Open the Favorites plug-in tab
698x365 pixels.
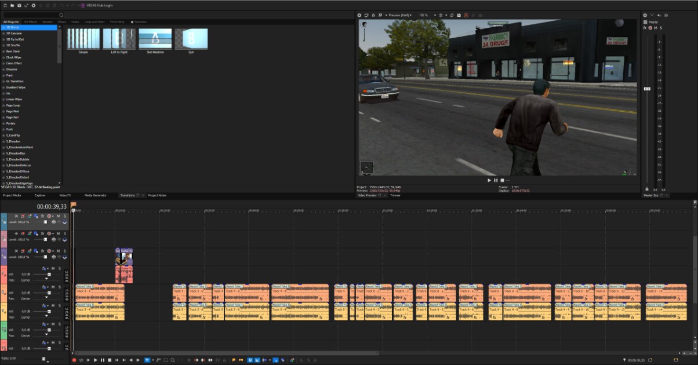139,21
